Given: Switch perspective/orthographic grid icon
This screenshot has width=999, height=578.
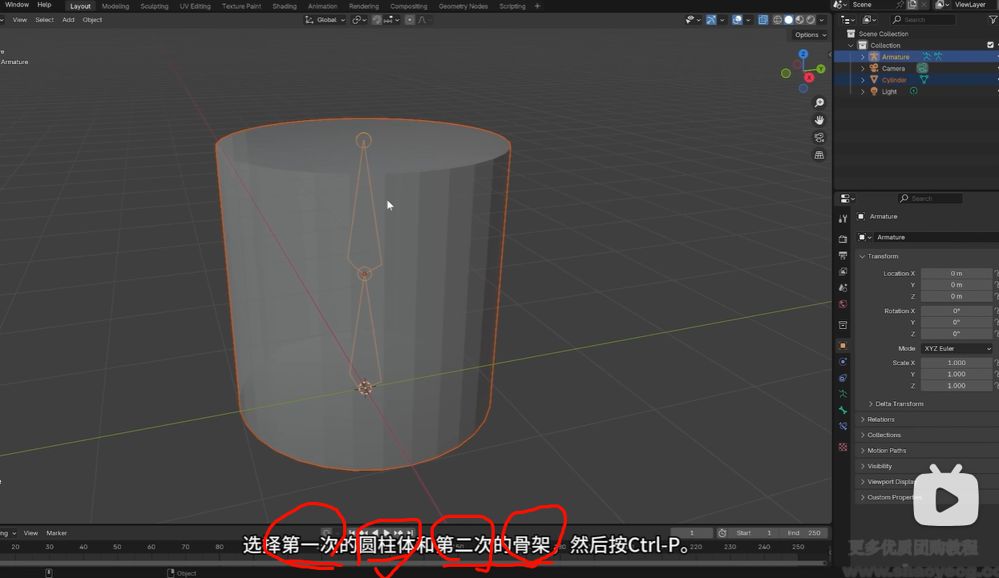Looking at the screenshot, I should pos(819,155).
